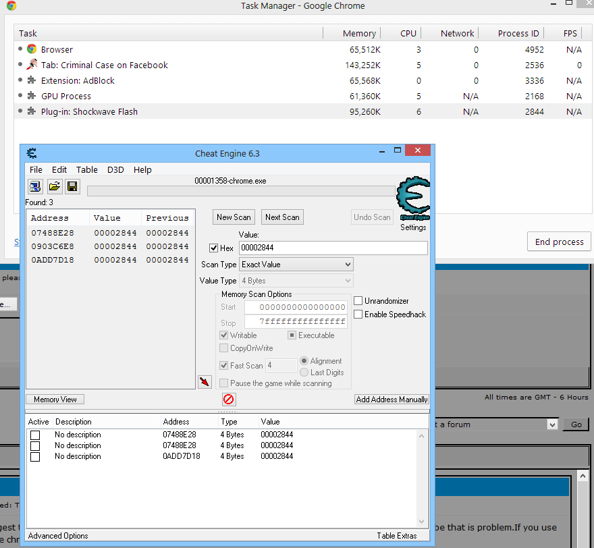Screen dimensions: 594x548
Task: Open the Scan Type dropdown
Action: tap(296, 265)
